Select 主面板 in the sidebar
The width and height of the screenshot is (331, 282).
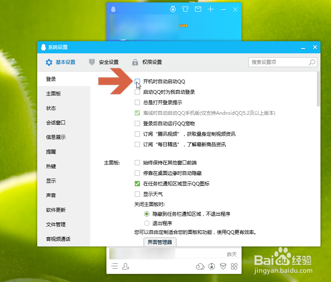[64, 94]
